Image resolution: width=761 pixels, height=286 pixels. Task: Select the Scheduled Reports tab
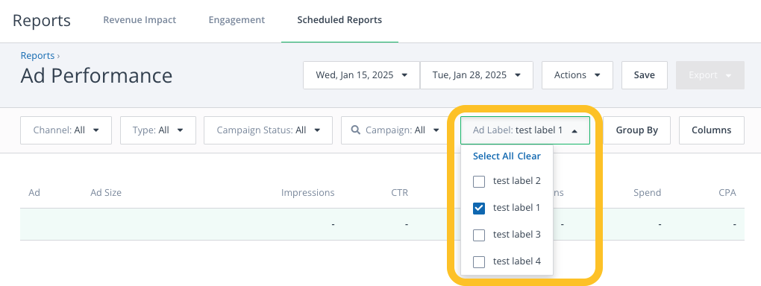pyautogui.click(x=339, y=20)
